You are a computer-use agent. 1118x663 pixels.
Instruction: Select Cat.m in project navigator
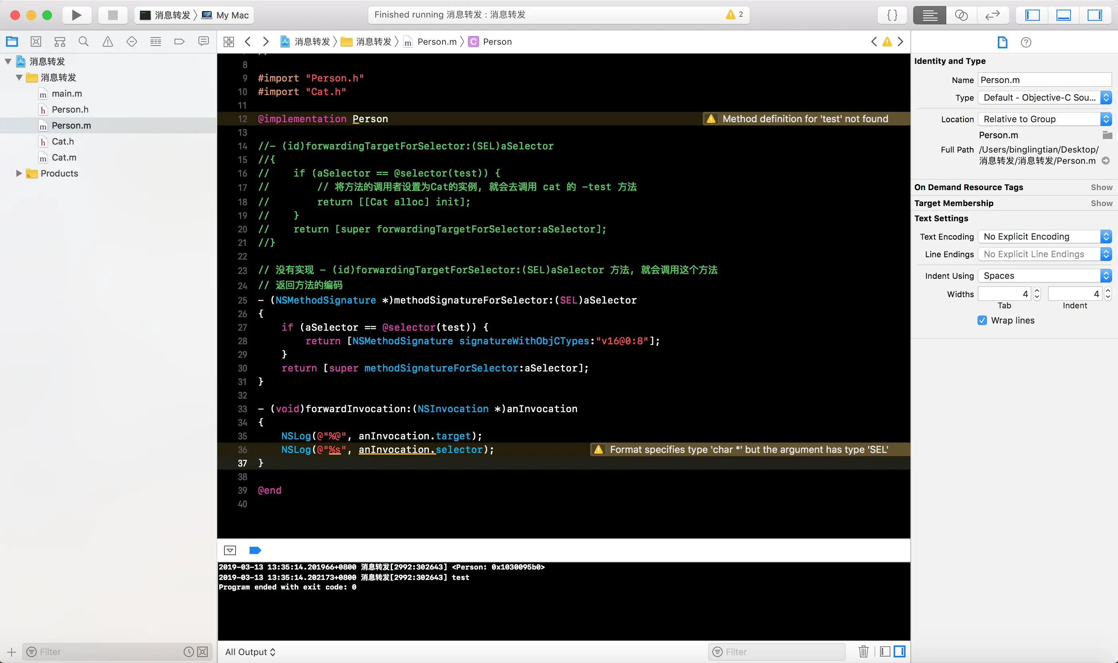click(64, 157)
